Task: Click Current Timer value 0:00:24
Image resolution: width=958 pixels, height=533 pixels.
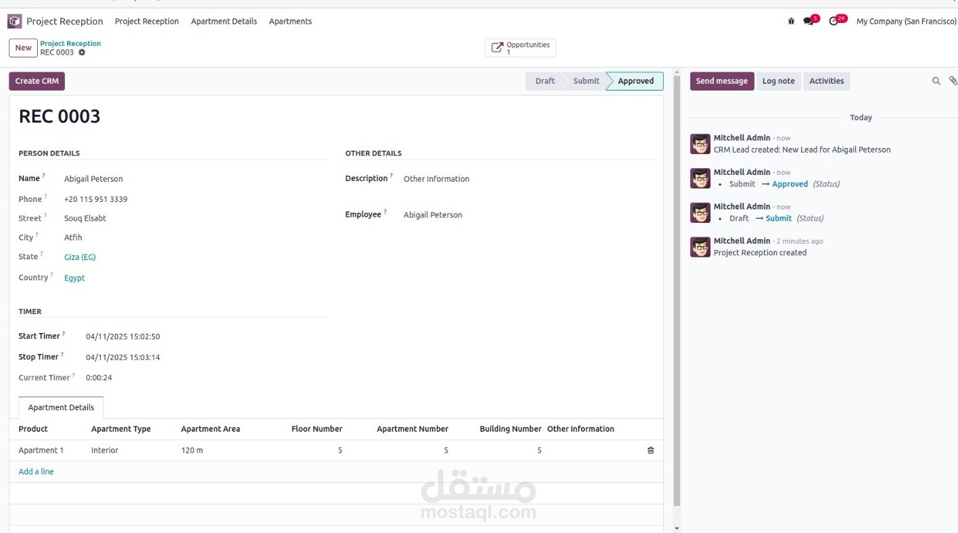Action: pyautogui.click(x=99, y=378)
